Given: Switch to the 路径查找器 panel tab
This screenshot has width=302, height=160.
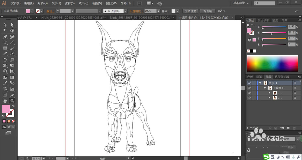Looking at the screenshot, I should [x=282, y=77].
